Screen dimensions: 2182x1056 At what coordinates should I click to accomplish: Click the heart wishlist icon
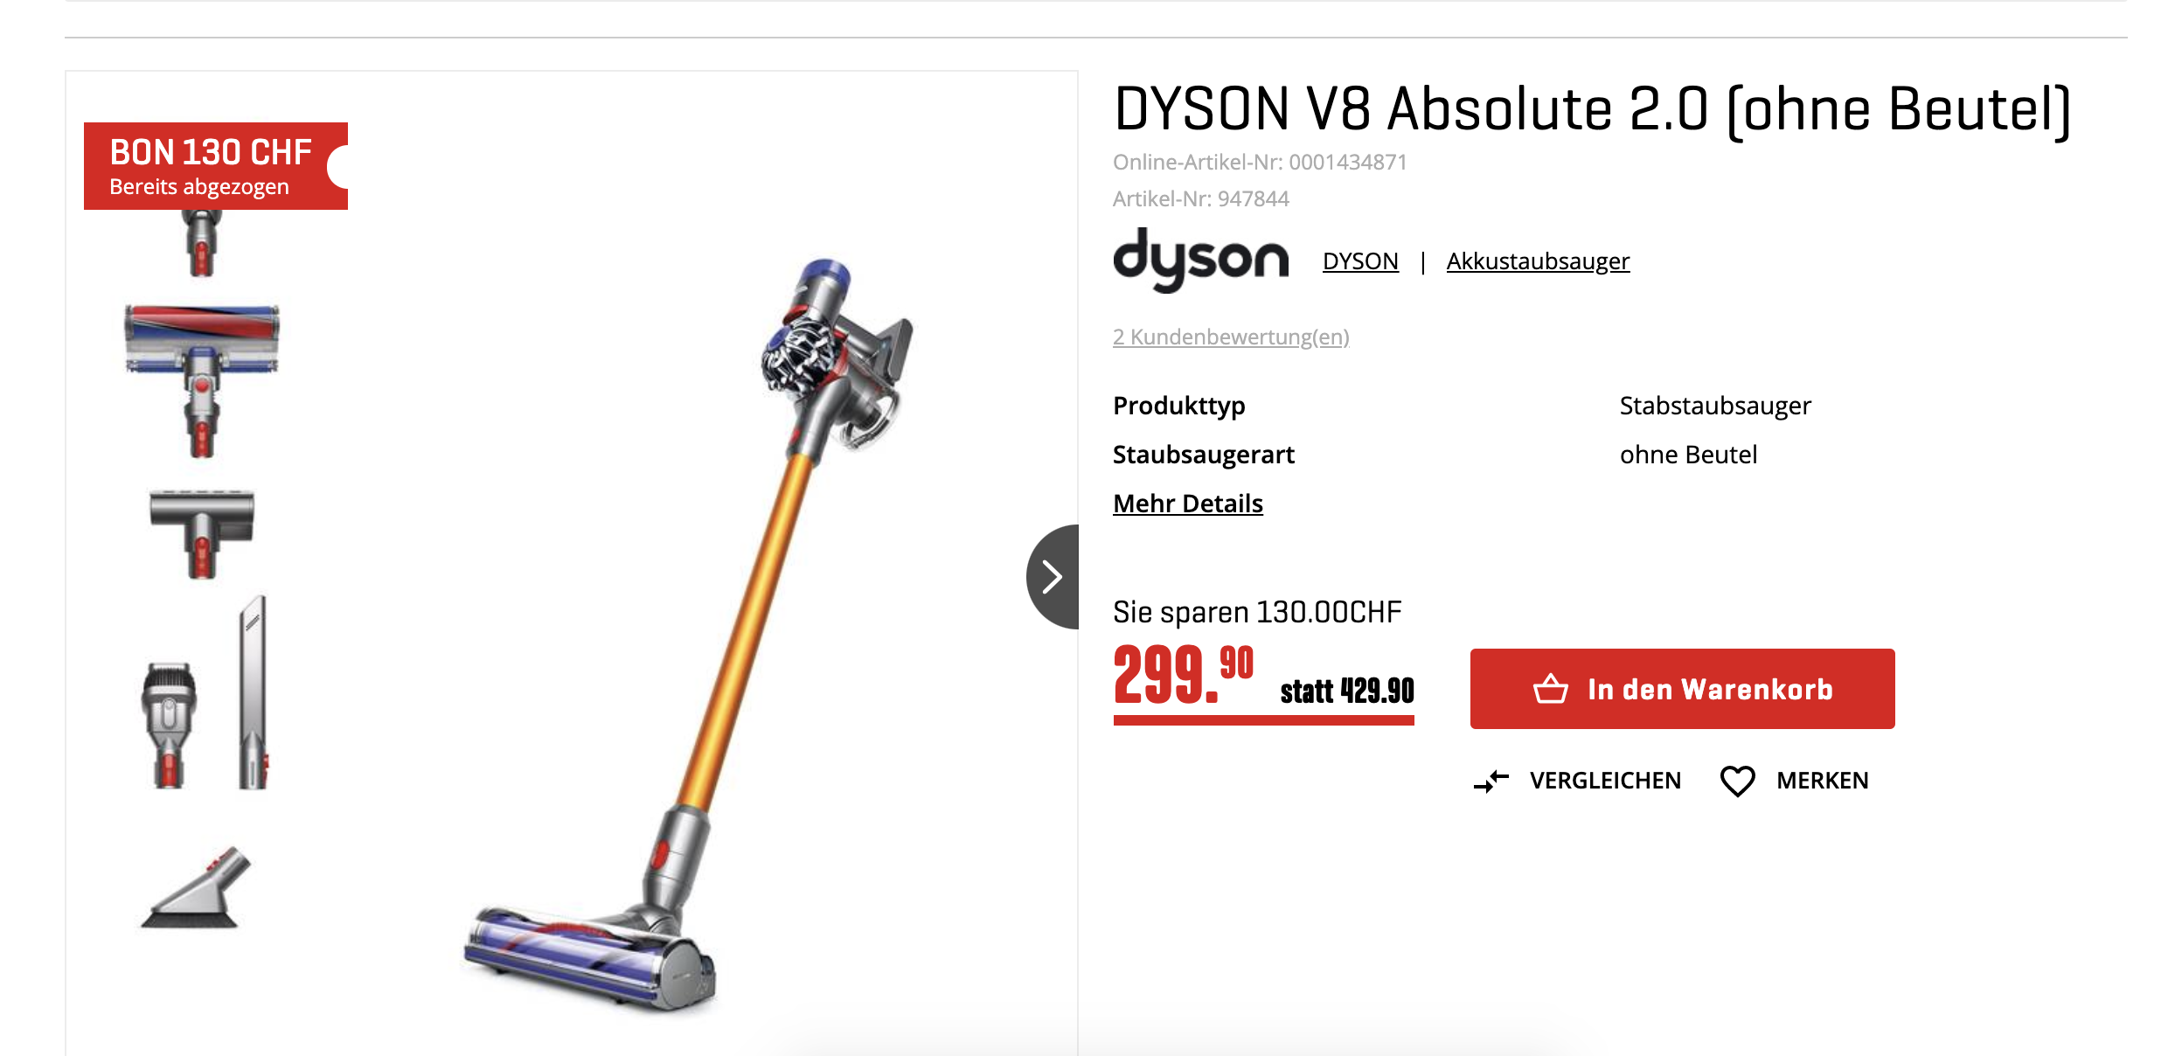pos(1737,781)
